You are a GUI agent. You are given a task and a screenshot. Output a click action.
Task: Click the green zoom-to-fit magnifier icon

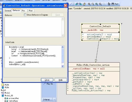[x=97, y=4]
